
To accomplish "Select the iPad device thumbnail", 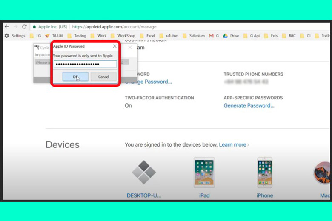I will (204, 173).
